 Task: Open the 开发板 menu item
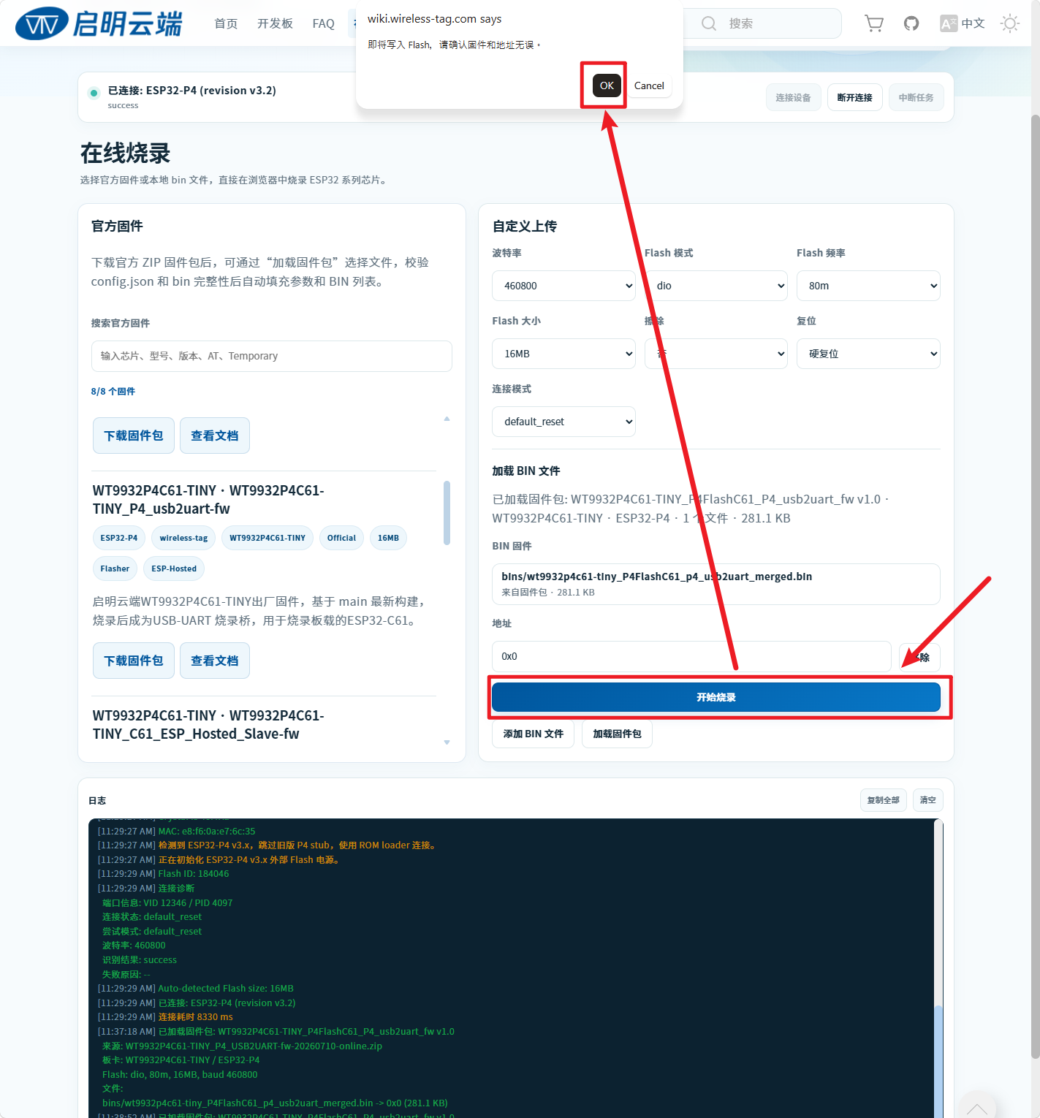[x=275, y=23]
